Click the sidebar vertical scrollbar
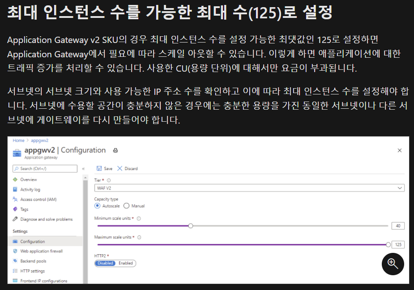The image size is (414, 290). (x=85, y=231)
